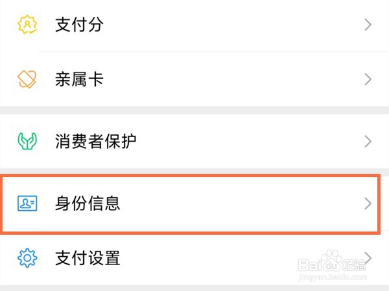Click the blue 身份信息 ID card icon
Image resolution: width=389 pixels, height=291 pixels.
27,203
